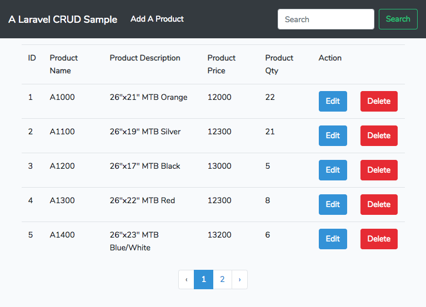The width and height of the screenshot is (426, 307).
Task: Edit product A1300
Action: [333, 204]
